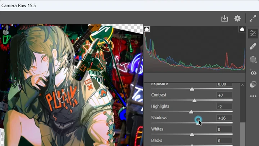
Task: Click the Contrast label text
Action: 159,95
